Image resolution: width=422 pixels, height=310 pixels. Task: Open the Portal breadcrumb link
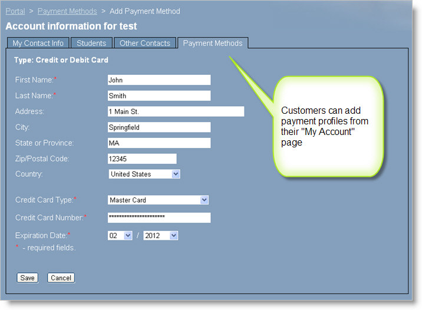pyautogui.click(x=15, y=11)
